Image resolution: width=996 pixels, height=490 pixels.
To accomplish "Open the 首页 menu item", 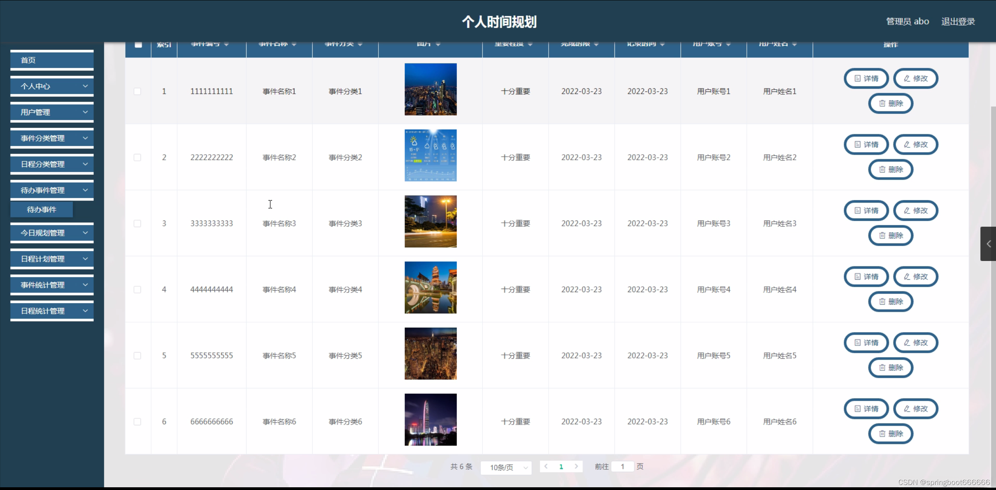I will point(52,60).
